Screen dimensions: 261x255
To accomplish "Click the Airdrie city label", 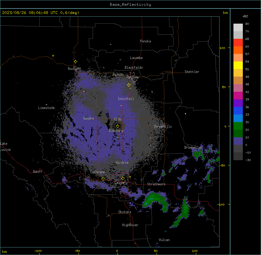I will (122, 163).
